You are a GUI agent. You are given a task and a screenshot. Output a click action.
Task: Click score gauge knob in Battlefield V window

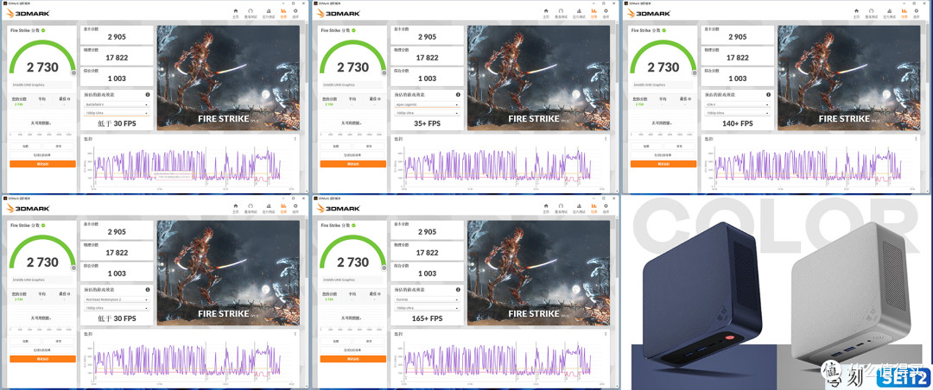74,72
